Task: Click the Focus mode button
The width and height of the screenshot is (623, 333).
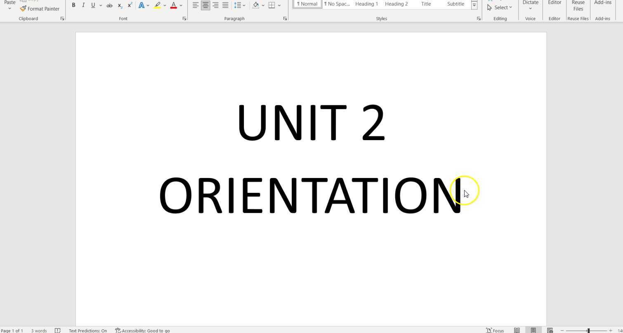Action: tap(495, 330)
